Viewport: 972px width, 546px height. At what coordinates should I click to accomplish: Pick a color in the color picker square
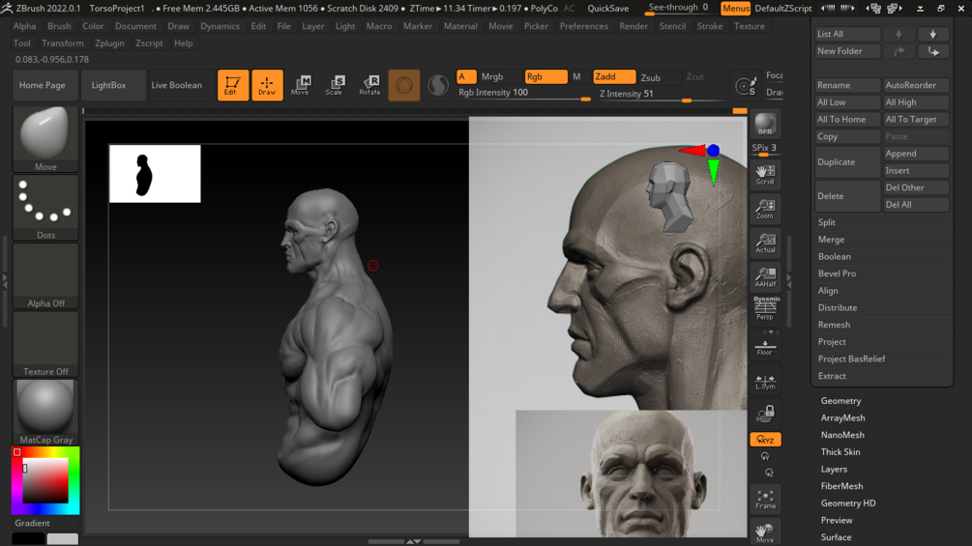[45, 480]
